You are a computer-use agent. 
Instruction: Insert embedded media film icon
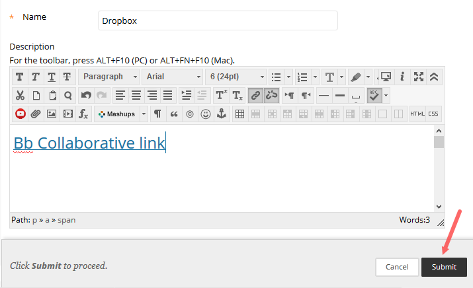pos(68,114)
